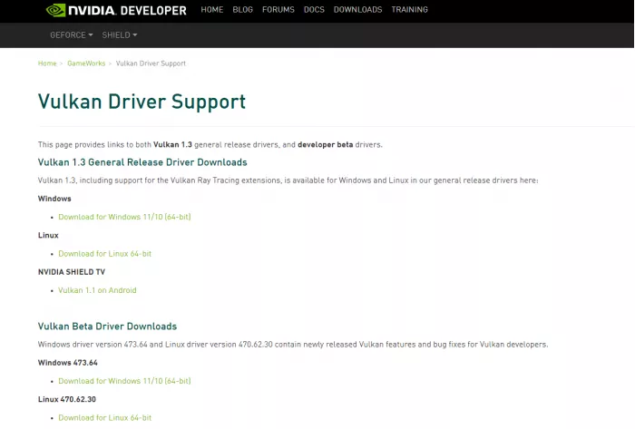Expand the SHIELD dropdown
Viewport: 635px width, 429px height.
point(120,35)
